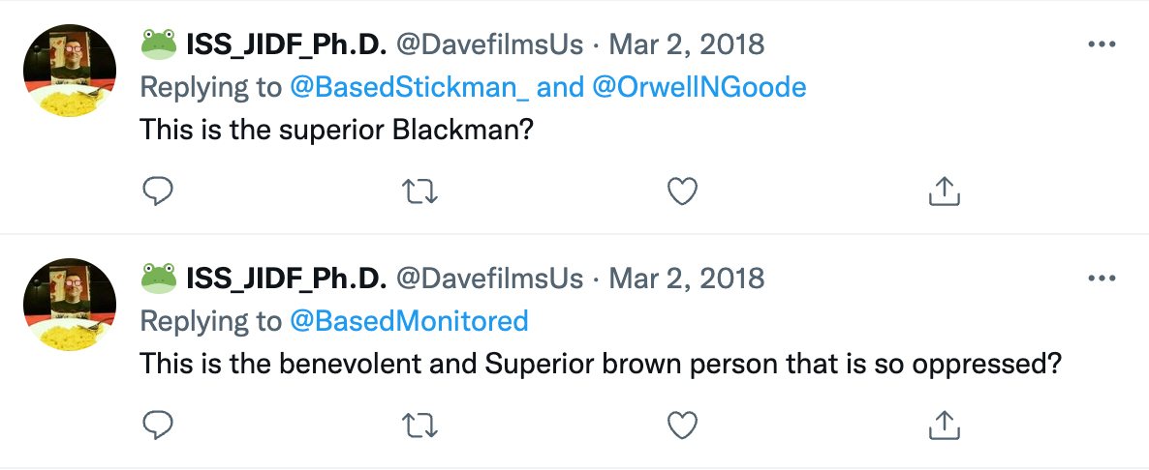
Task: Open more options on second tweet
Action: [1102, 279]
